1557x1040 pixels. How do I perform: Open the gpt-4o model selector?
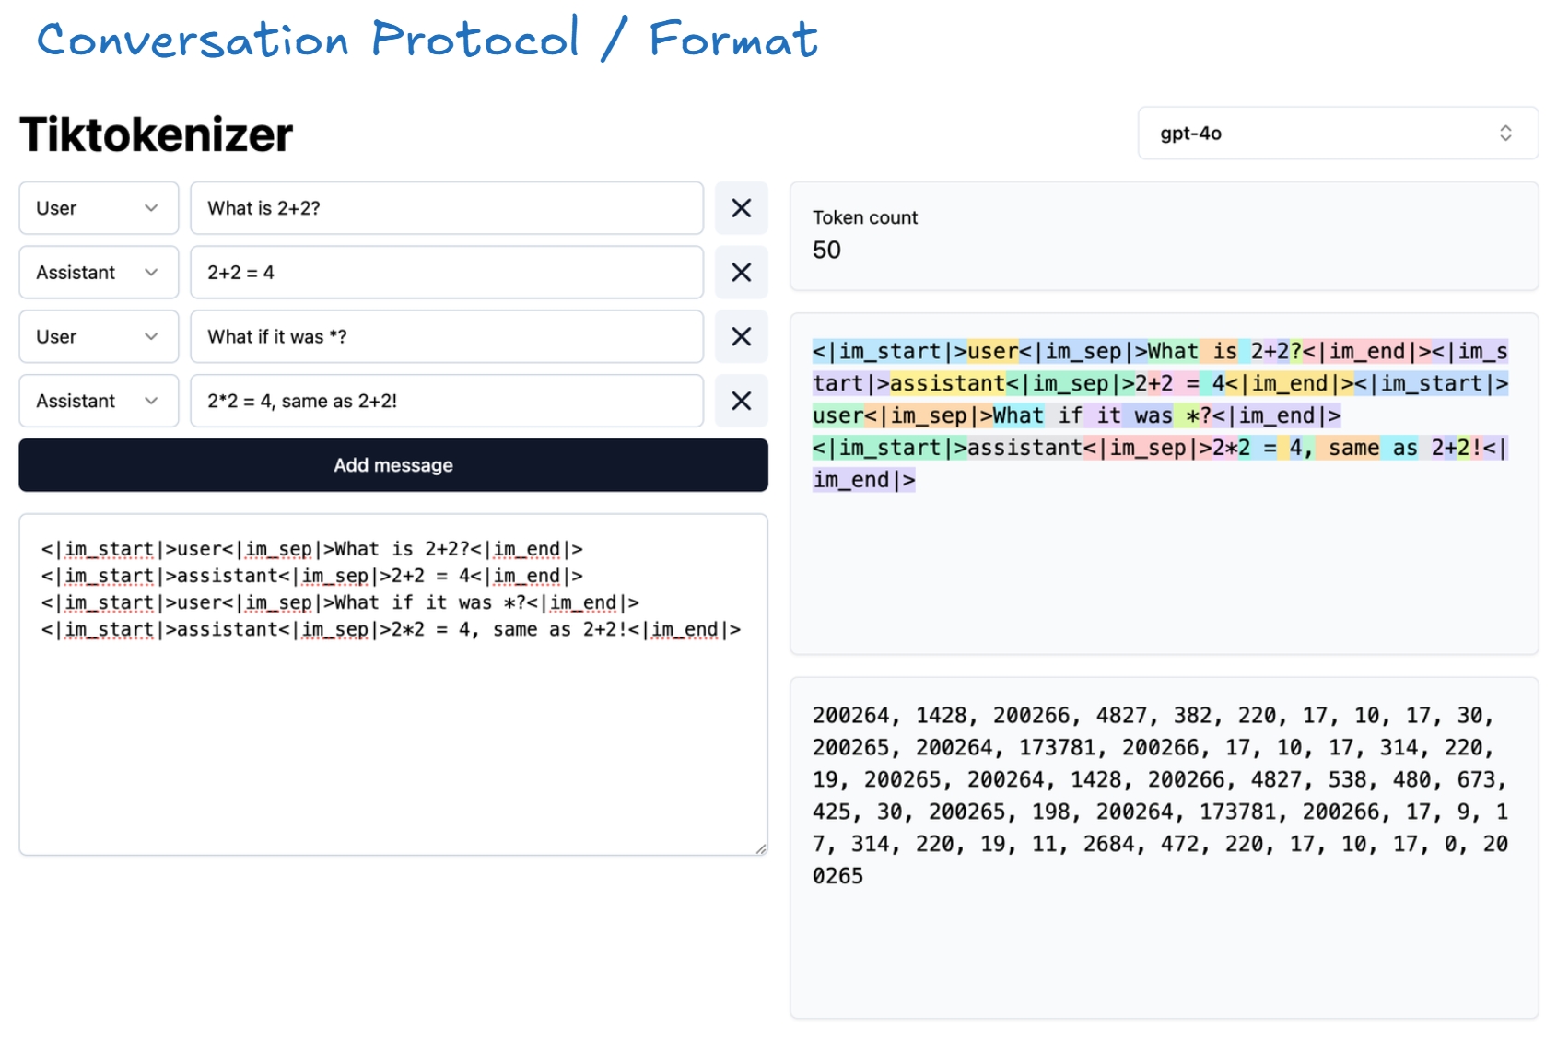1338,134
